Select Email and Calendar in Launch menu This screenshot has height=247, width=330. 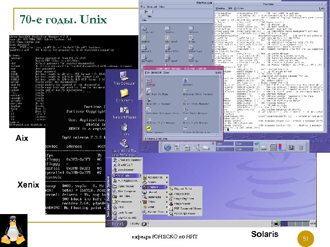click(127, 160)
